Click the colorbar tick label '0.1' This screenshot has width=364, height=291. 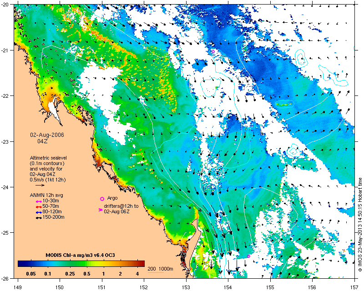coord(48,274)
